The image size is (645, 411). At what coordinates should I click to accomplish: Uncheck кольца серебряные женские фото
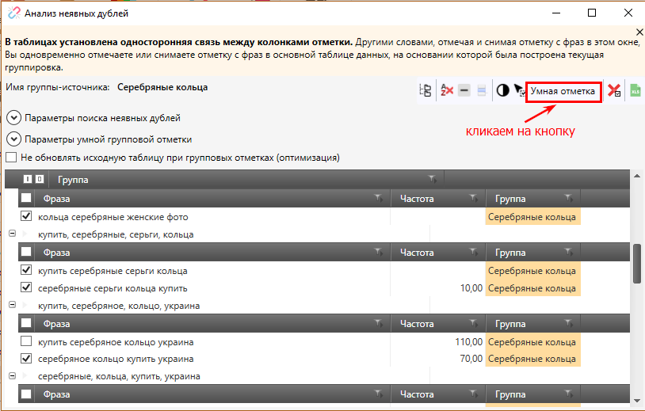26,216
